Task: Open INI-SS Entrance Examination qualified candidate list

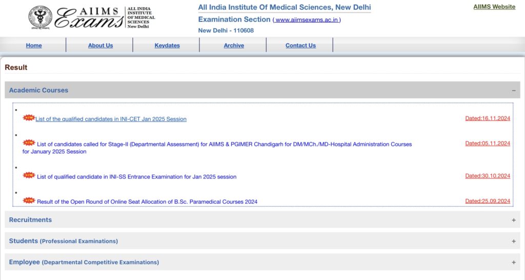Action: click(136, 177)
